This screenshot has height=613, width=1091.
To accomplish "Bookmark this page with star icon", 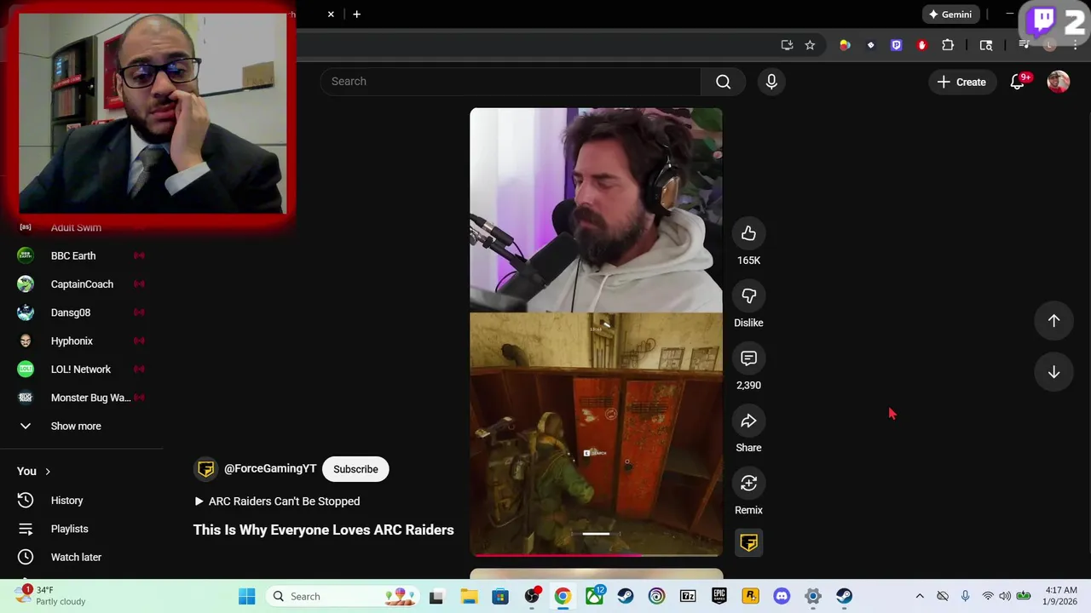I will (810, 45).
